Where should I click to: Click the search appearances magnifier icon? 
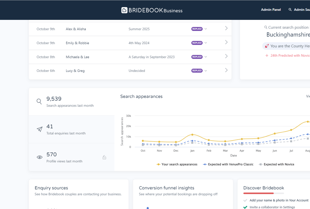[39, 101]
